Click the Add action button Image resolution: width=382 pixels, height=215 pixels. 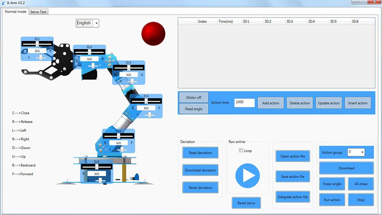(x=271, y=103)
